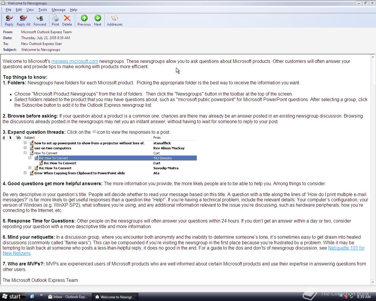Forward this message using the Forward icon
The height and width of the screenshot is (301, 376).
(x=40, y=21)
